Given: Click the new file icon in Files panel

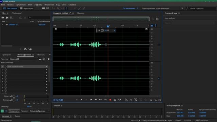Looking at the screenshot, I should [11, 18].
